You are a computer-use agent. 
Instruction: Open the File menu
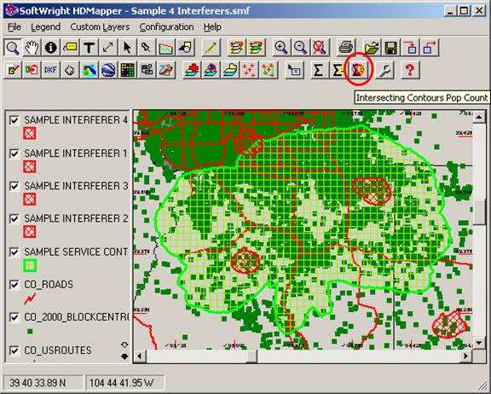click(14, 27)
